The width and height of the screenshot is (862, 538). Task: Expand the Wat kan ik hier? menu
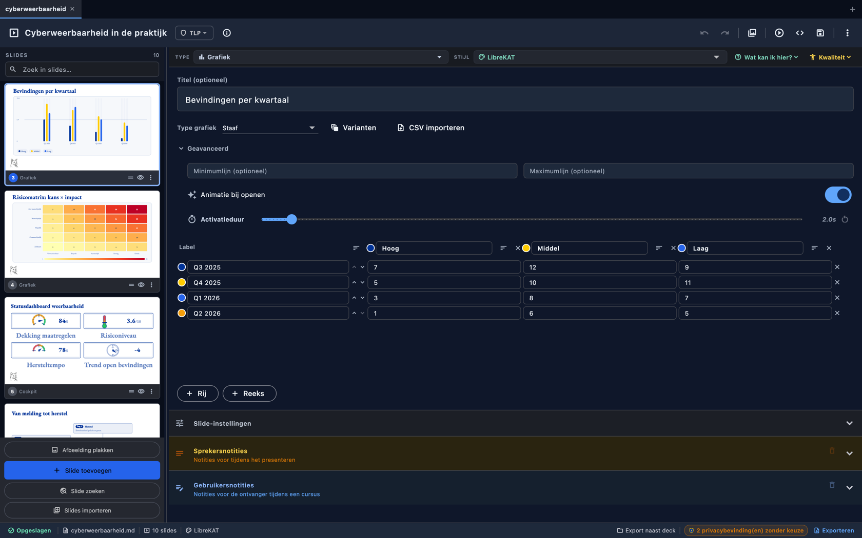tap(767, 57)
